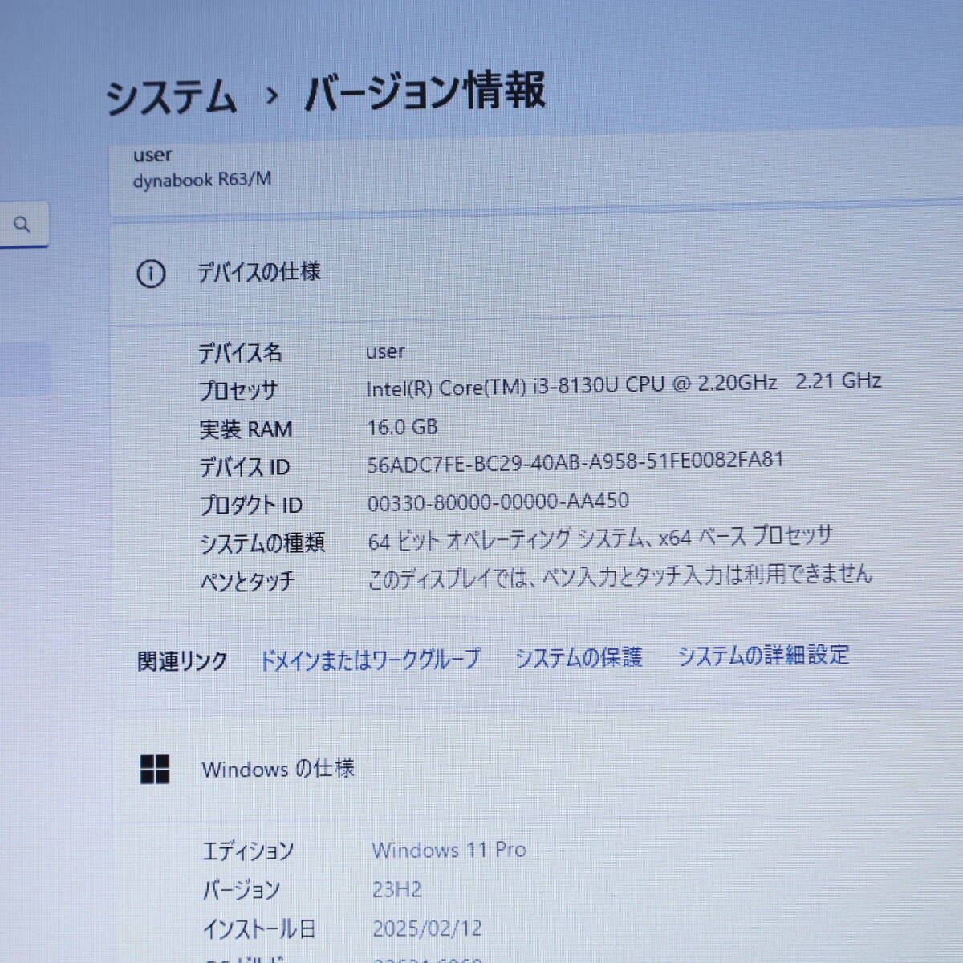Click the info icon beside デバイスの仕様
The height and width of the screenshot is (963, 963).
[151, 274]
